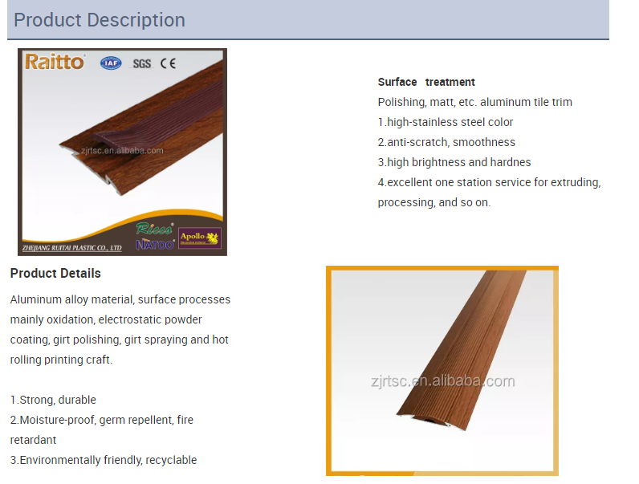Click the purple Apollo logo badge
639x484 pixels.
tap(199, 238)
